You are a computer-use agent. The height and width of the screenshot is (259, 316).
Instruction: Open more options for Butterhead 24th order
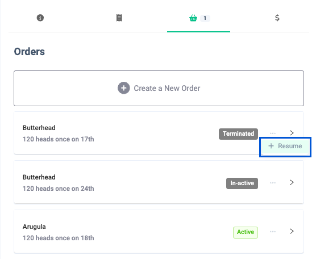tap(273, 183)
